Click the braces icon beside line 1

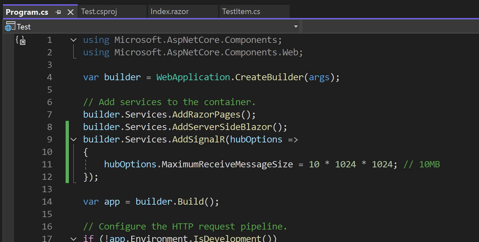21,40
